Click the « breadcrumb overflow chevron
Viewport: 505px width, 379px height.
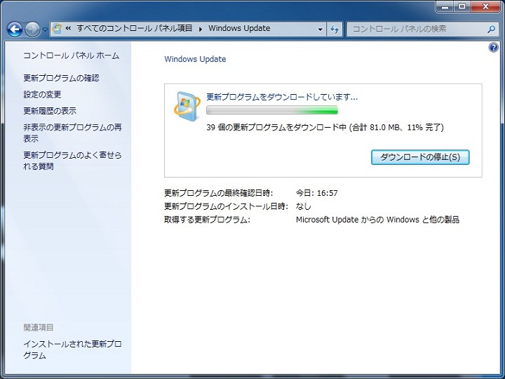[68, 28]
